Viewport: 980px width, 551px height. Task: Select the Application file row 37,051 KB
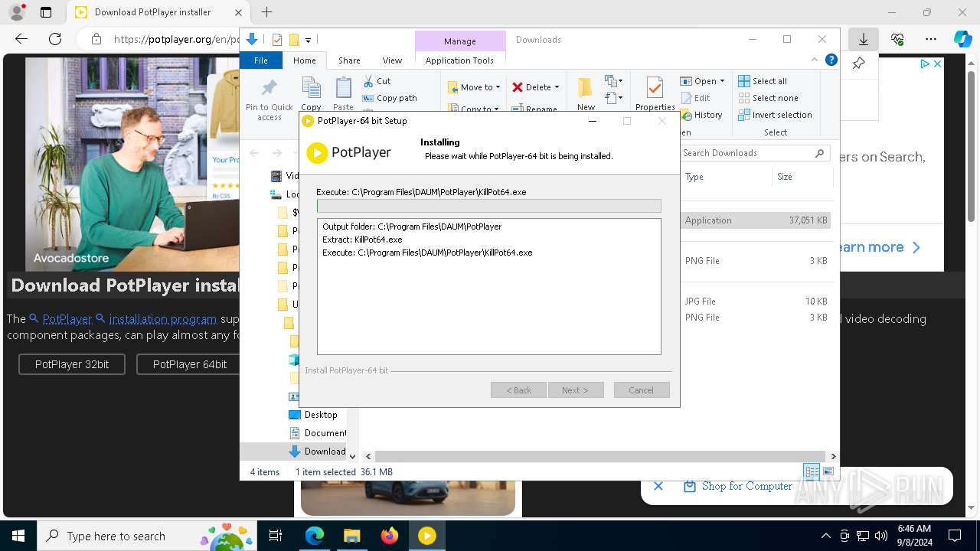pyautogui.click(x=756, y=220)
